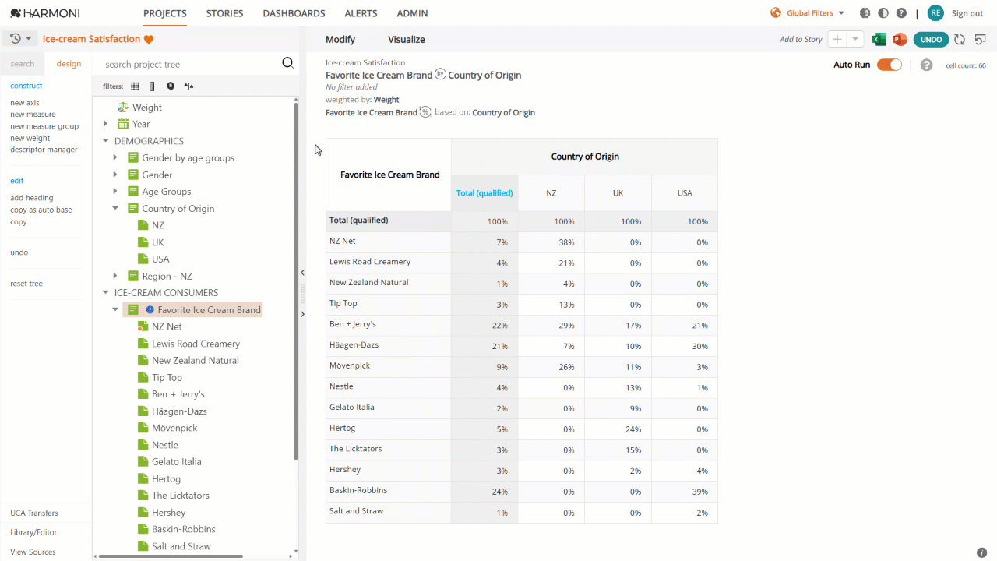Open the ALERTS menu
The width and height of the screenshot is (997, 561).
(361, 13)
